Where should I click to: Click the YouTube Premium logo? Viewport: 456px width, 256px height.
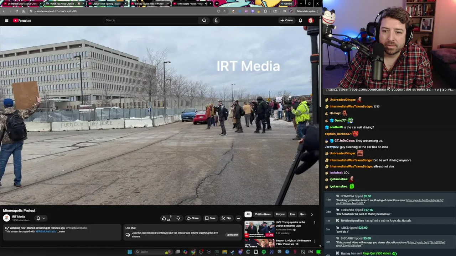pos(22,21)
